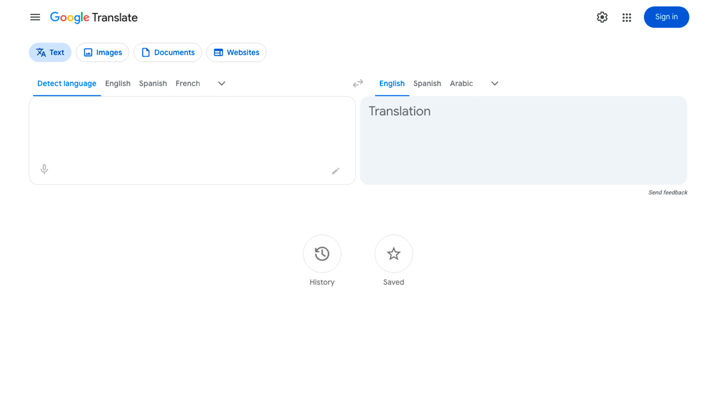This screenshot has width=716, height=409.
Task: Set target language to Arabic
Action: (x=461, y=84)
